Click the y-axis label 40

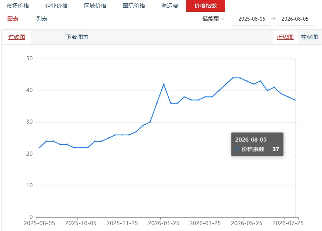coord(30,90)
